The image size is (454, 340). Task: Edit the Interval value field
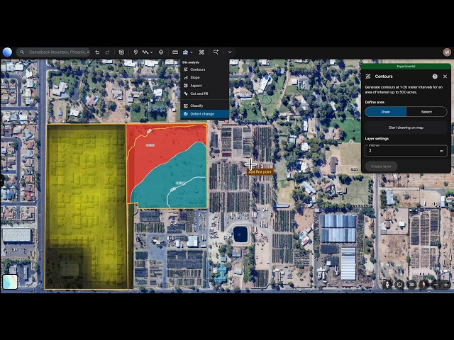click(406, 150)
